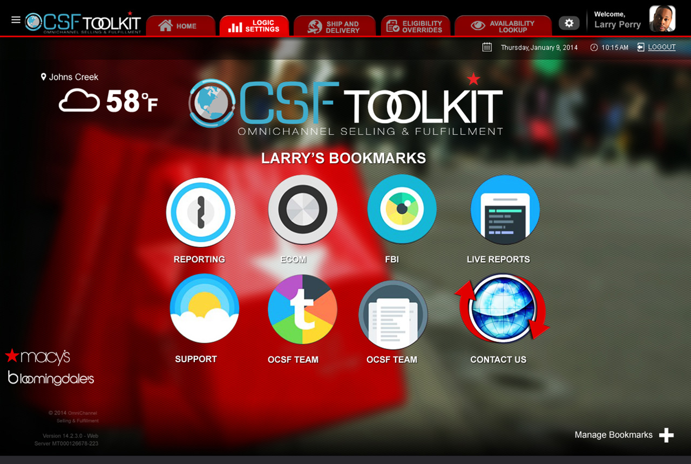Open the Support weather-style icon
The width and height of the screenshot is (691, 464).
[204, 308]
